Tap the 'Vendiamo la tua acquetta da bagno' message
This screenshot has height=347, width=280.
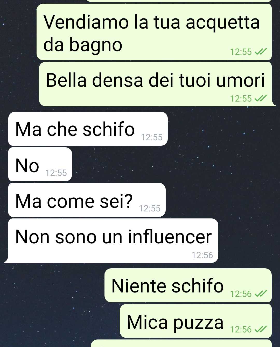click(154, 32)
